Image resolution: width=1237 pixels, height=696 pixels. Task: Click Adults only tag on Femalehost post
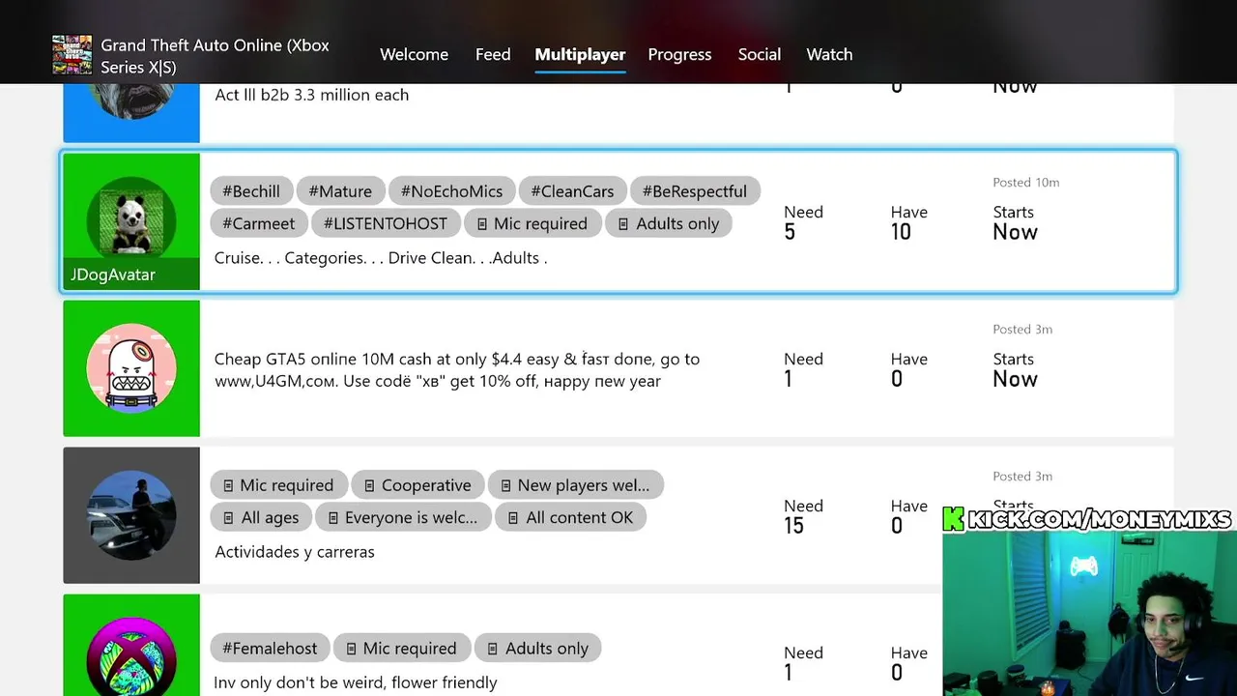pyautogui.click(x=537, y=649)
